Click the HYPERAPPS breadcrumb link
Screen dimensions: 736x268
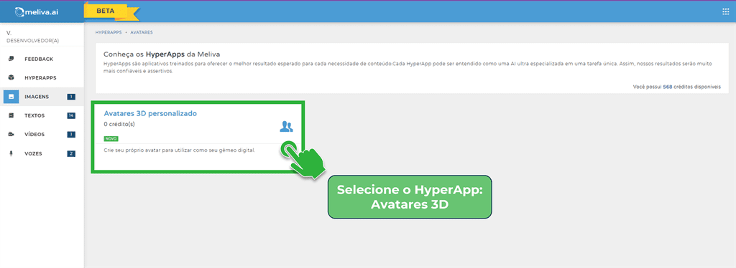pos(108,33)
